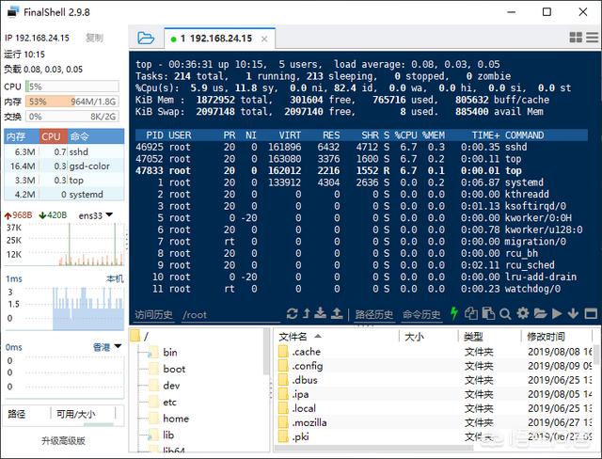Click the grid layout icon at top right
The width and height of the screenshot is (602, 459).
point(576,39)
